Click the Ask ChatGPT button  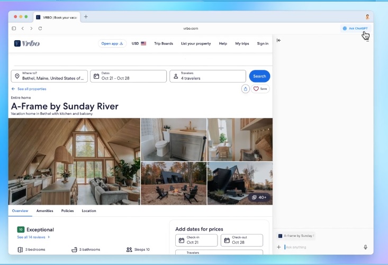pos(355,29)
